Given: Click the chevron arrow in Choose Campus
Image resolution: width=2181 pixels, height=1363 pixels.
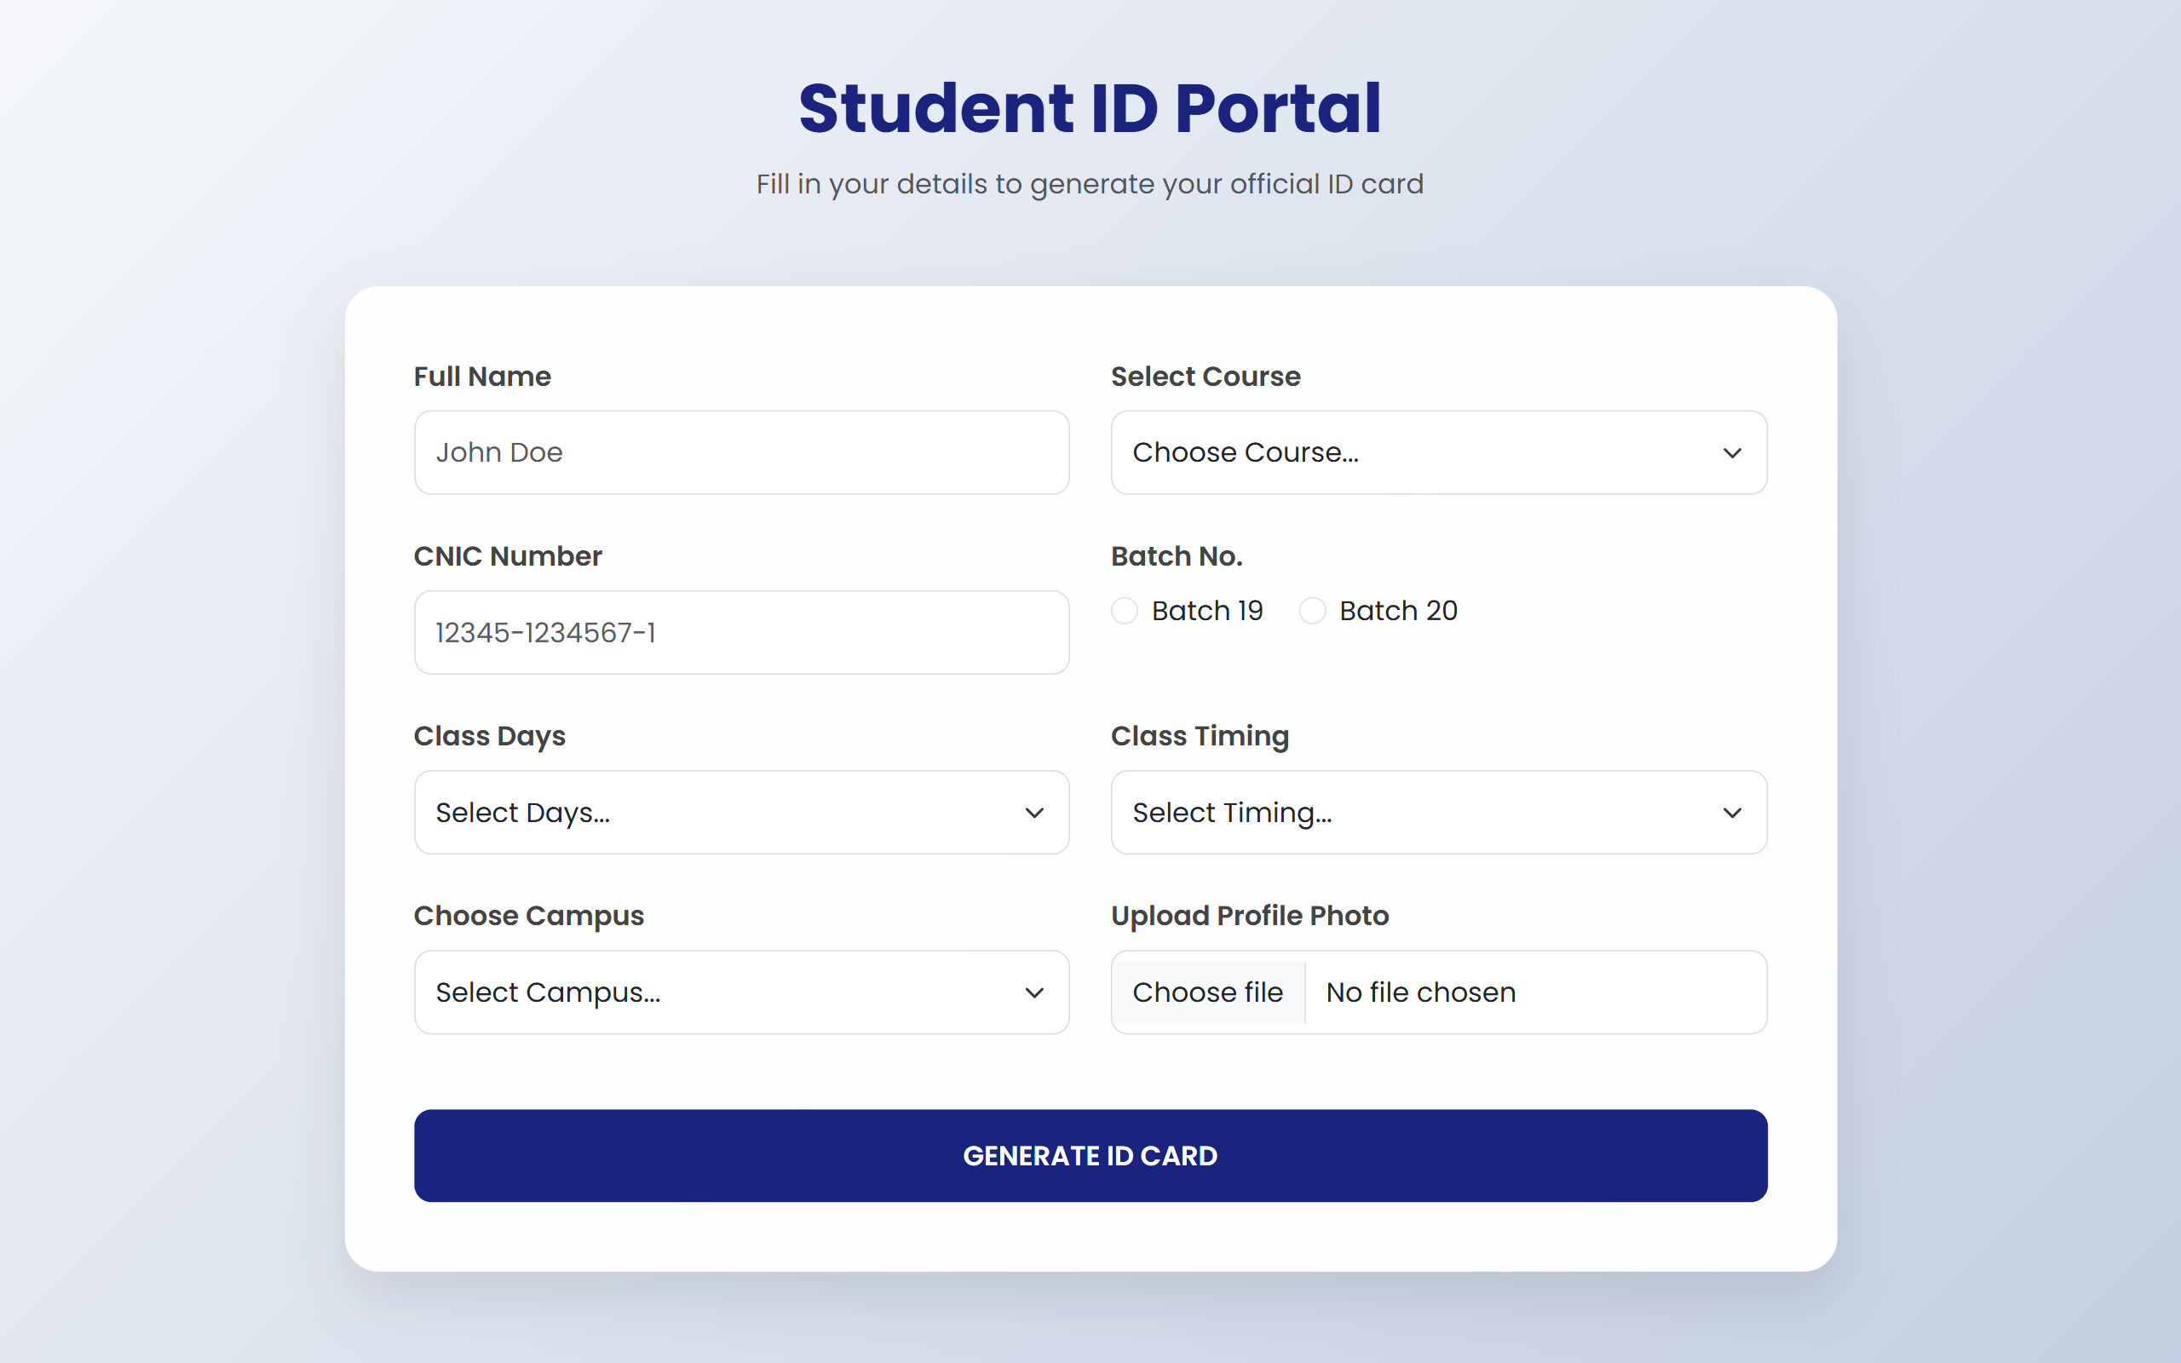Looking at the screenshot, I should [1033, 992].
